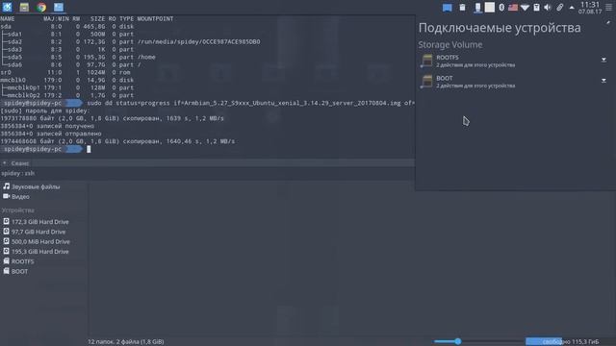Click the free space bar 115,3 ГиБ

tap(562, 342)
